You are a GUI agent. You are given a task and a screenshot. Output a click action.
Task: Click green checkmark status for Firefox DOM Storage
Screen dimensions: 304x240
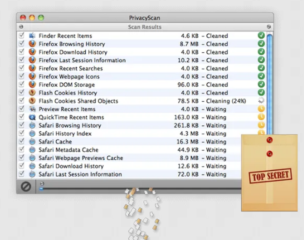click(x=261, y=84)
